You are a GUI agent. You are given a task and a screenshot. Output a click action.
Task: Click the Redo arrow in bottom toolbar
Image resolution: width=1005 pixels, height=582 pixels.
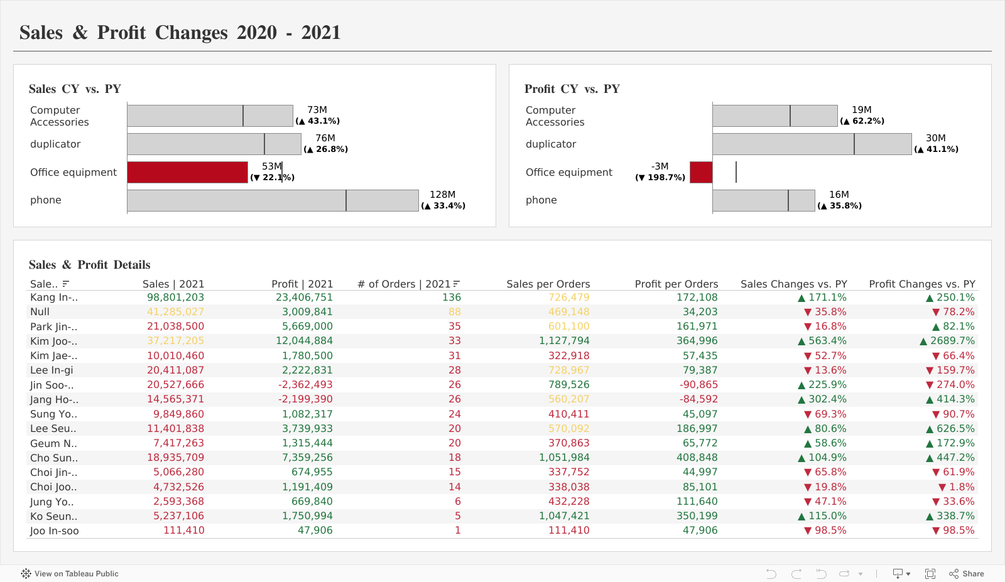tap(796, 574)
